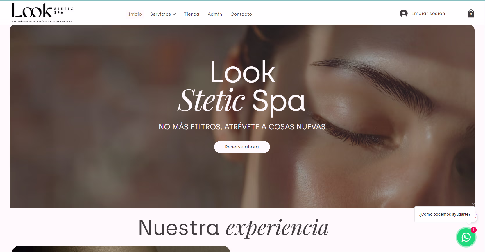
Task: Click the NO MÁS FILTROS hero tagline
Action: (242, 127)
